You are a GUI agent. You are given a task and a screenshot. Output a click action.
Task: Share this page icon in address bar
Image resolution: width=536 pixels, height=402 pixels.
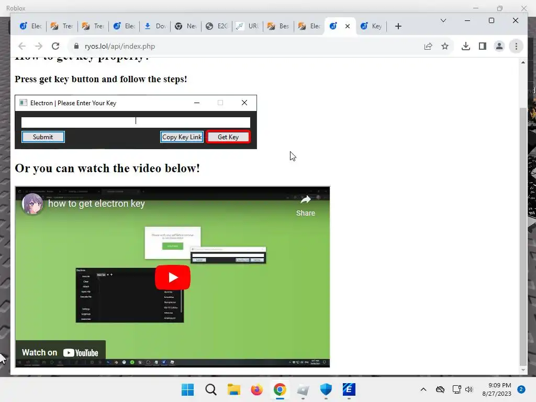pos(428,46)
